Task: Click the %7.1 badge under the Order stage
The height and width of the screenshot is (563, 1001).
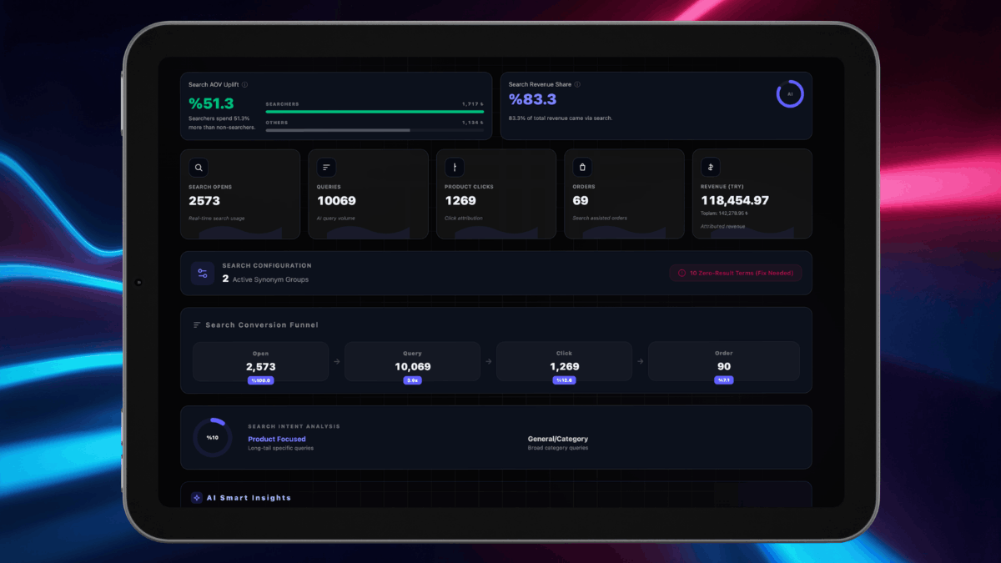Action: [722, 380]
